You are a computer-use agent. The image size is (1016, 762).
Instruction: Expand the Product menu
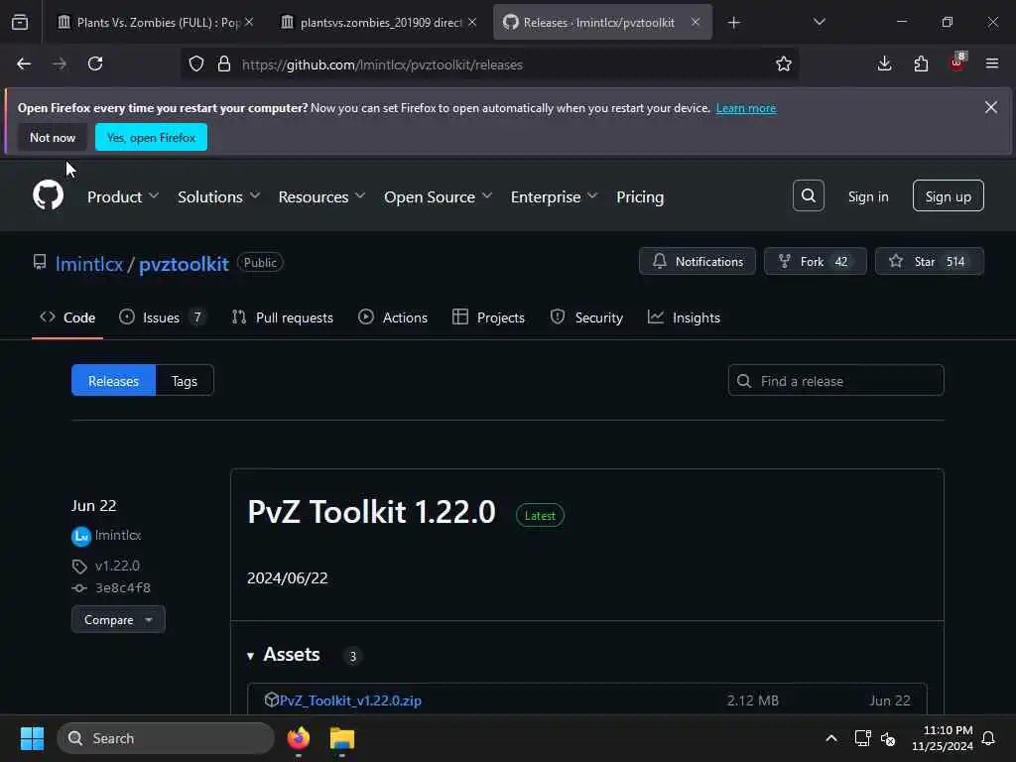pyautogui.click(x=122, y=197)
